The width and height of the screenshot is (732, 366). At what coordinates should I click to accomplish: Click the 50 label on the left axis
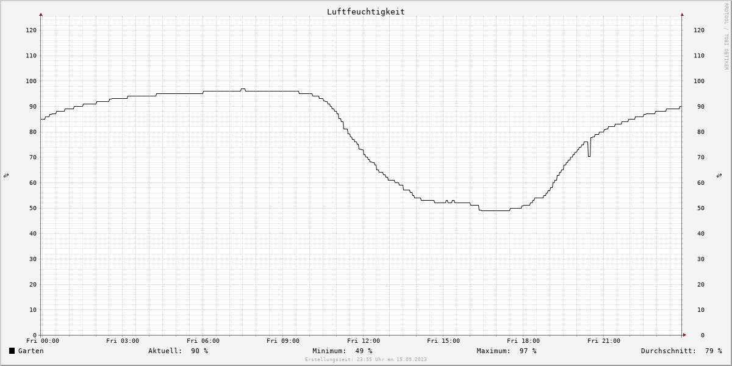coord(33,208)
